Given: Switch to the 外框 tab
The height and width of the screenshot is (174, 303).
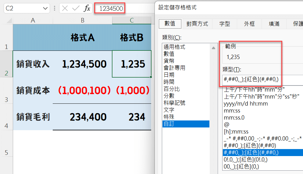Looking at the screenshot, I should pos(249,24).
